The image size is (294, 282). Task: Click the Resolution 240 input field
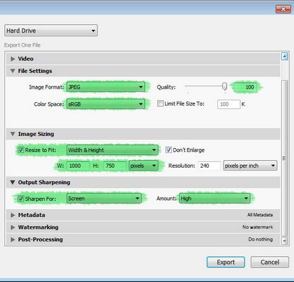click(209, 166)
